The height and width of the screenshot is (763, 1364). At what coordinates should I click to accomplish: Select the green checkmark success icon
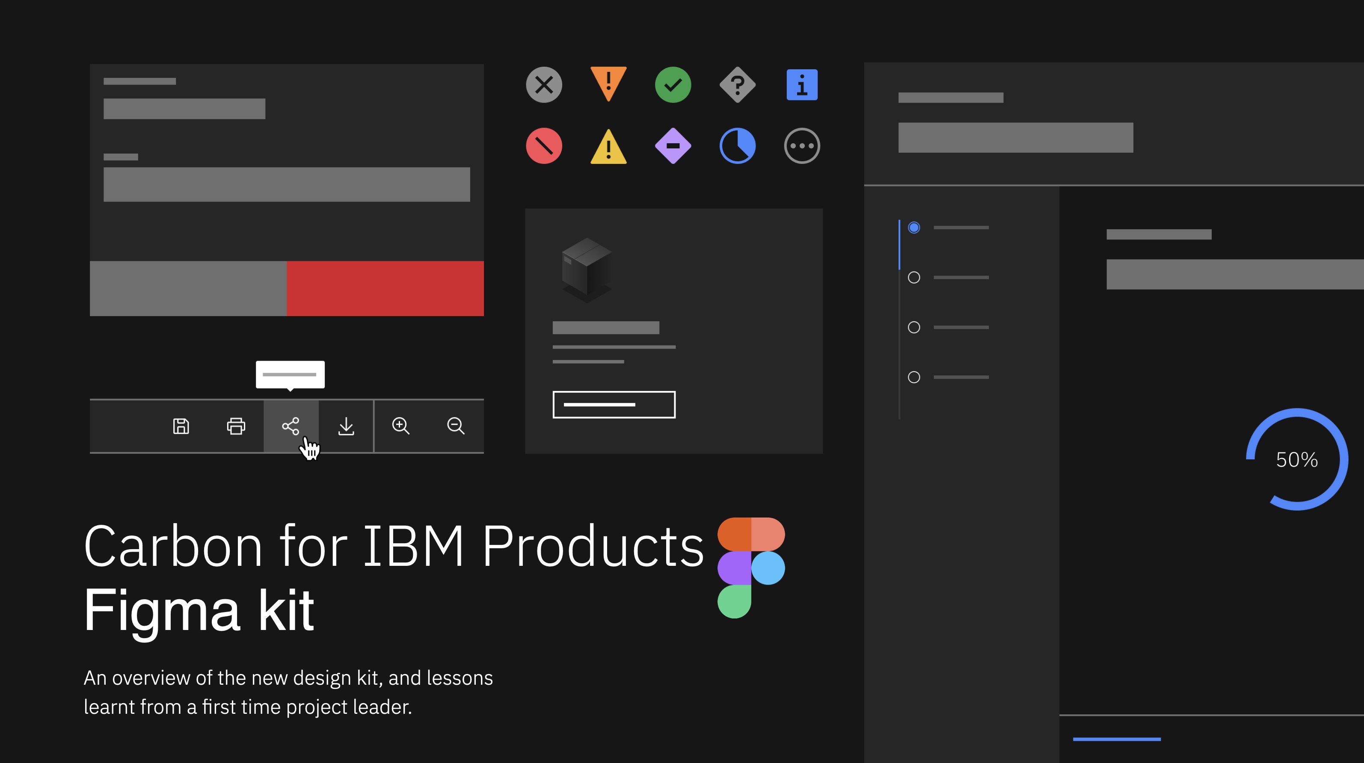click(x=673, y=85)
